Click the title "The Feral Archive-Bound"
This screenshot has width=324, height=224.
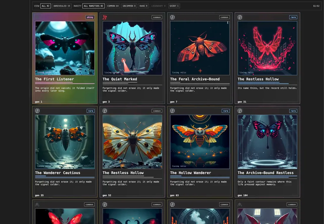(195, 79)
